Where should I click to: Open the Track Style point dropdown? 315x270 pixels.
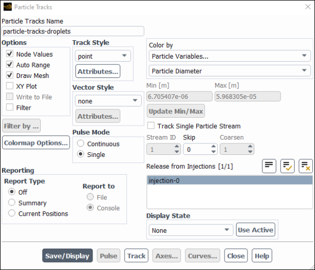(x=103, y=56)
